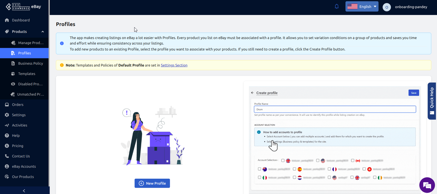
Task: Follow the Settings Section link
Action: coord(174,65)
